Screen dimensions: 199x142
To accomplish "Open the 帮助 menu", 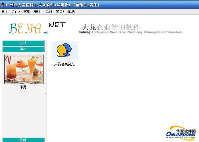I will tap(71, 12).
